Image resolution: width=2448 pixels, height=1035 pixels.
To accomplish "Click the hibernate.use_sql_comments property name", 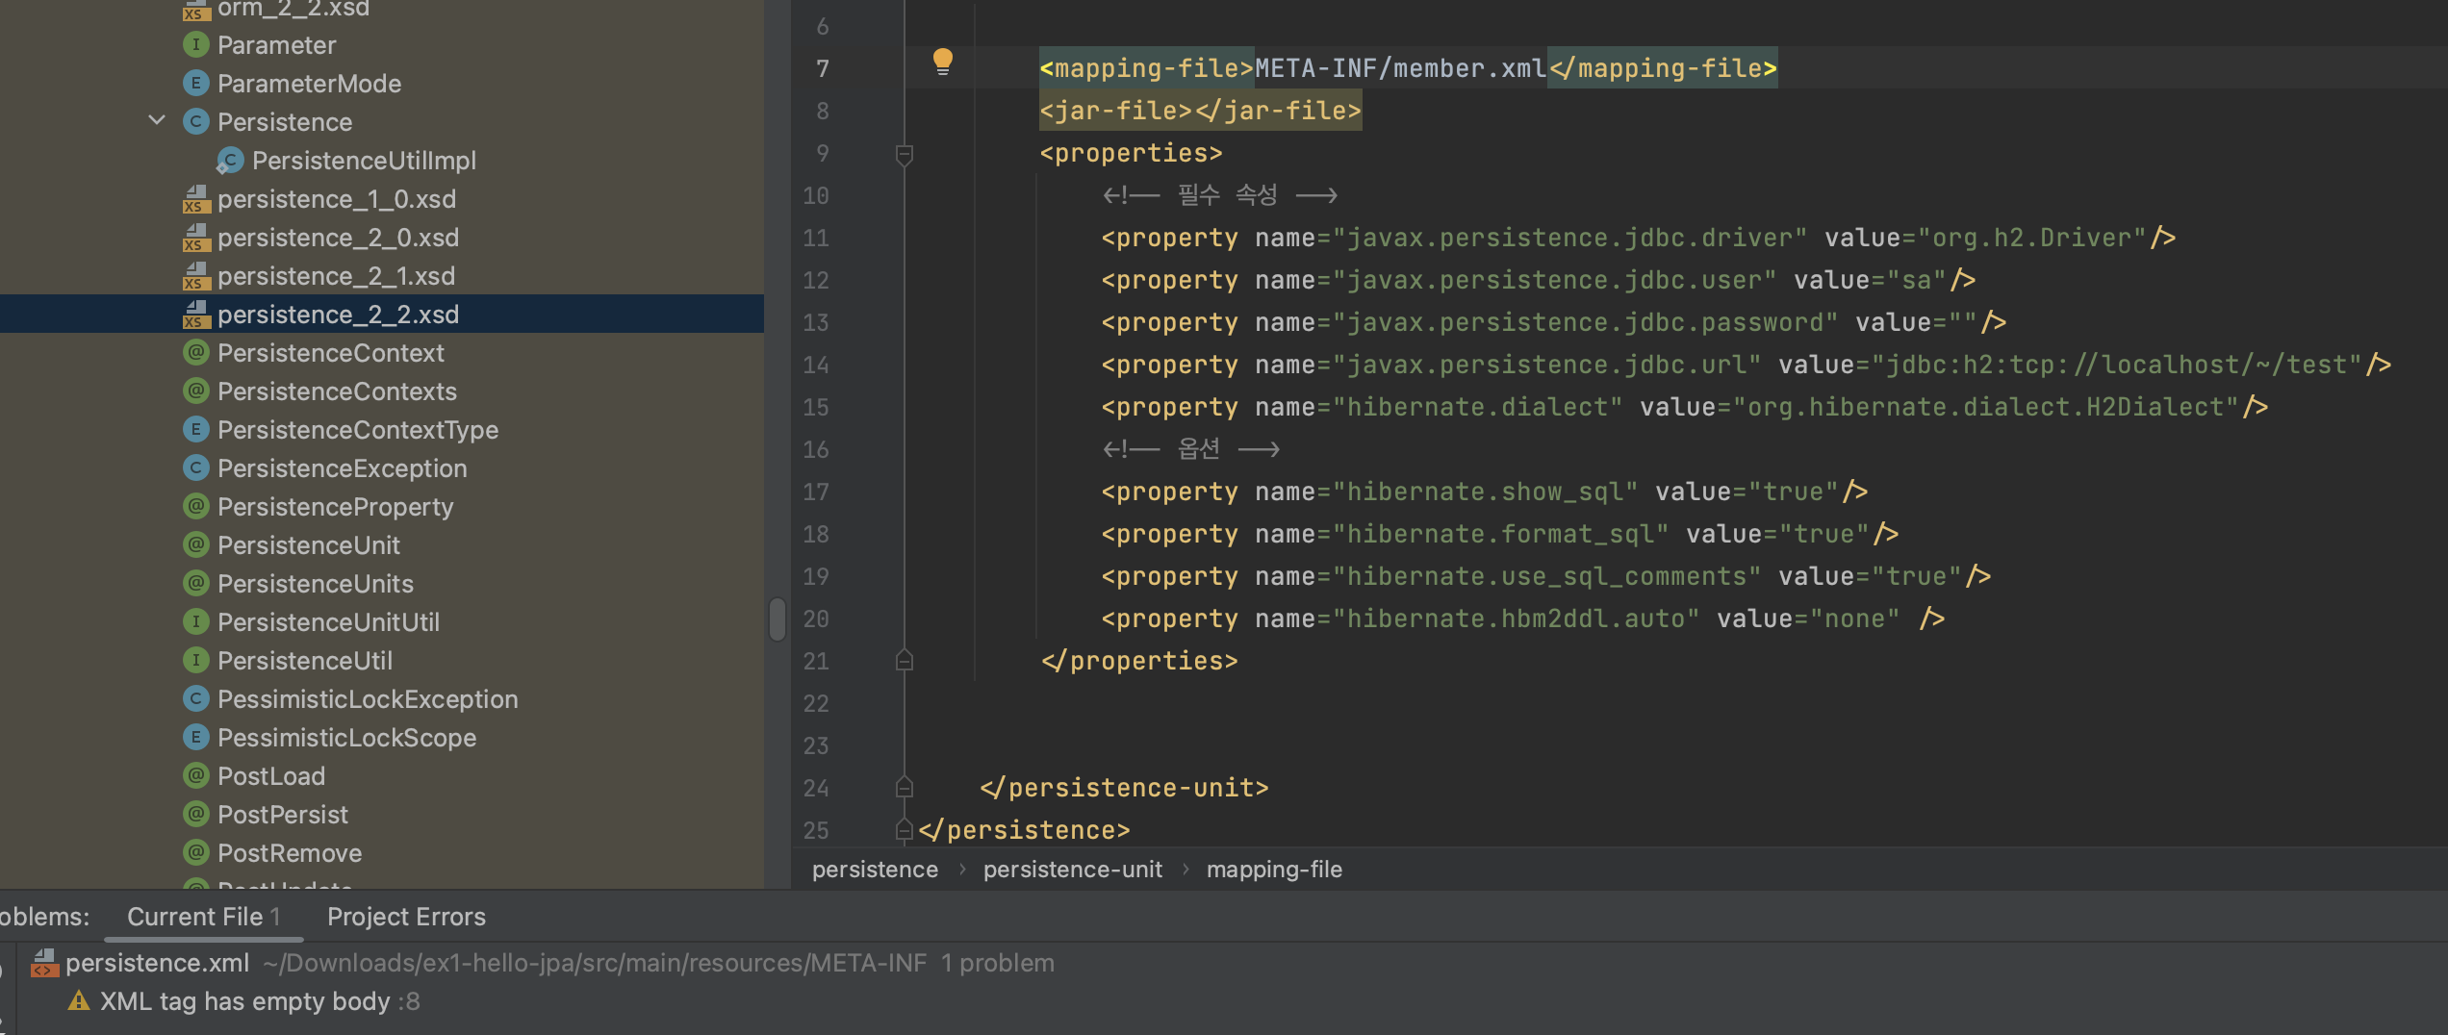I will tap(1546, 576).
